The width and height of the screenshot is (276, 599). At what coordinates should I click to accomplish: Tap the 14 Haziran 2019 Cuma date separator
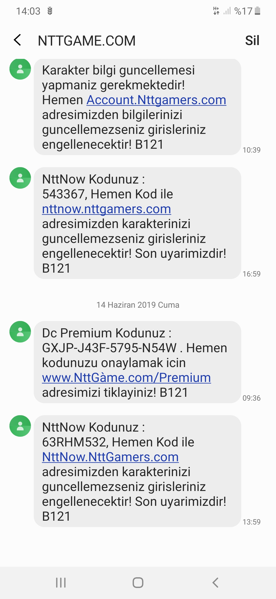tap(138, 305)
